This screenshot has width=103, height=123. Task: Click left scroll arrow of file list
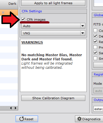coord(11,108)
